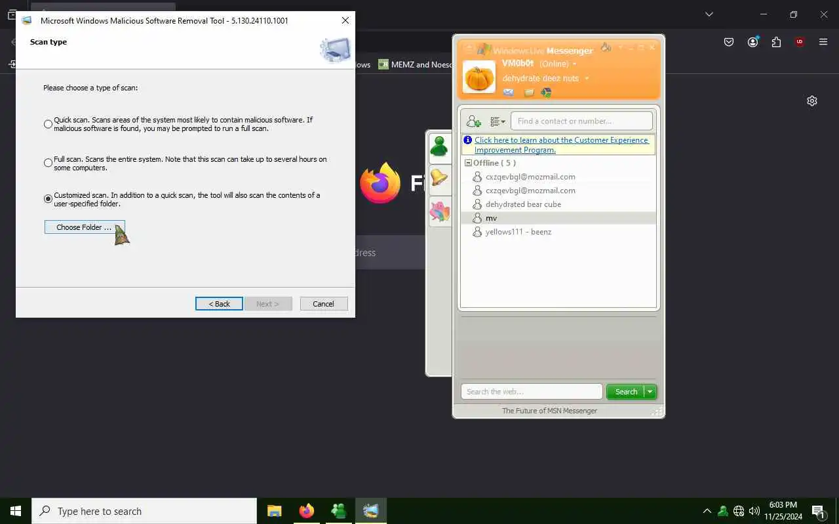Click the Messenger buddy icon in system tray
Viewport: 839px width, 524px height.
tap(722, 511)
